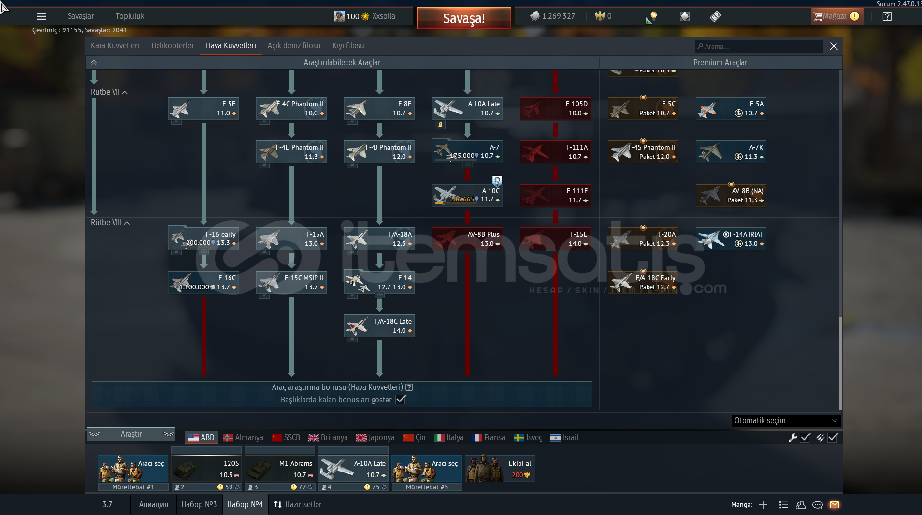Select the Hava Kuvvetleri tab

click(231, 46)
